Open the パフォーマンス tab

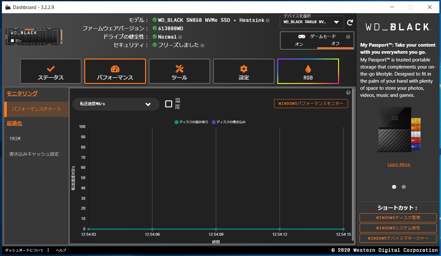pyautogui.click(x=115, y=71)
